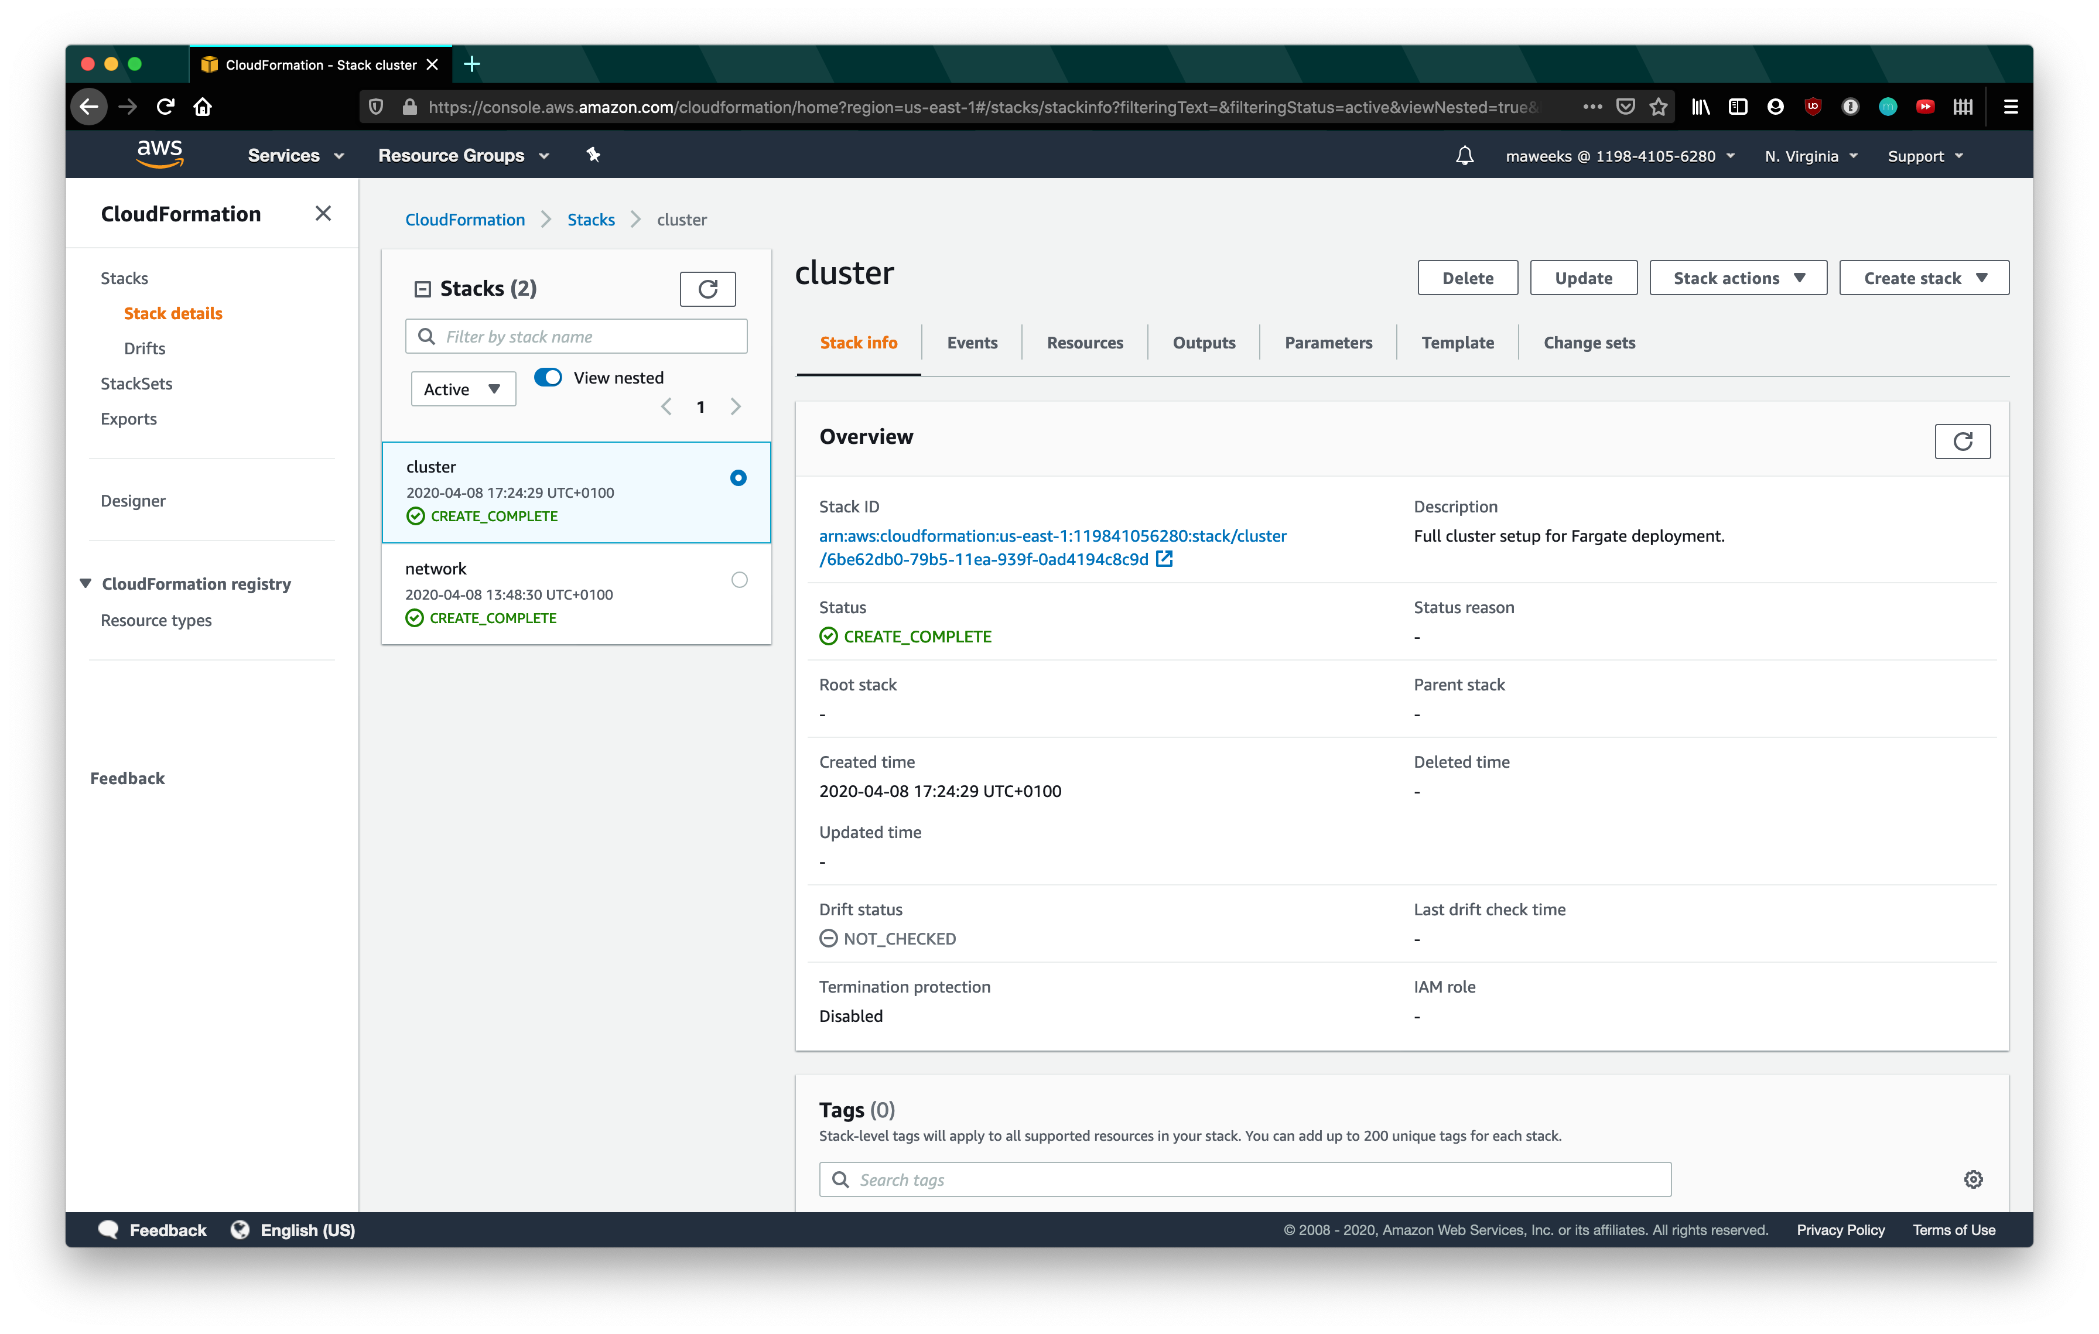
Task: Click the Delete button
Action: [x=1467, y=278]
